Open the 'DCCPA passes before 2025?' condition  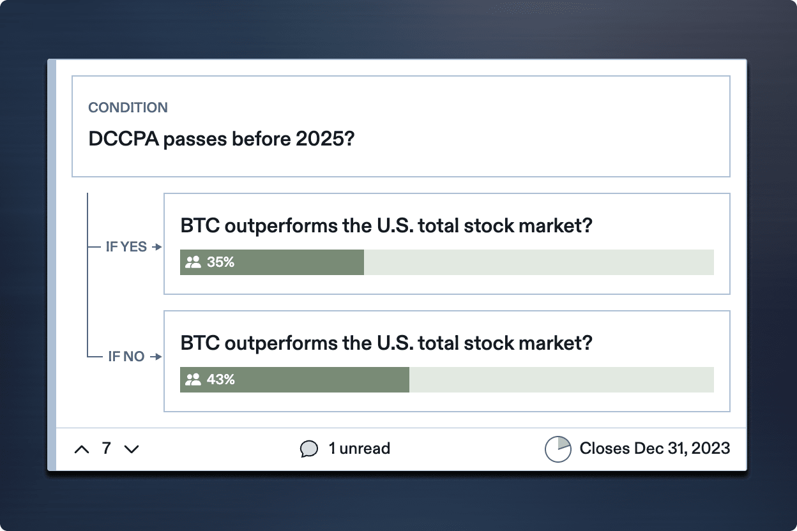point(221,140)
